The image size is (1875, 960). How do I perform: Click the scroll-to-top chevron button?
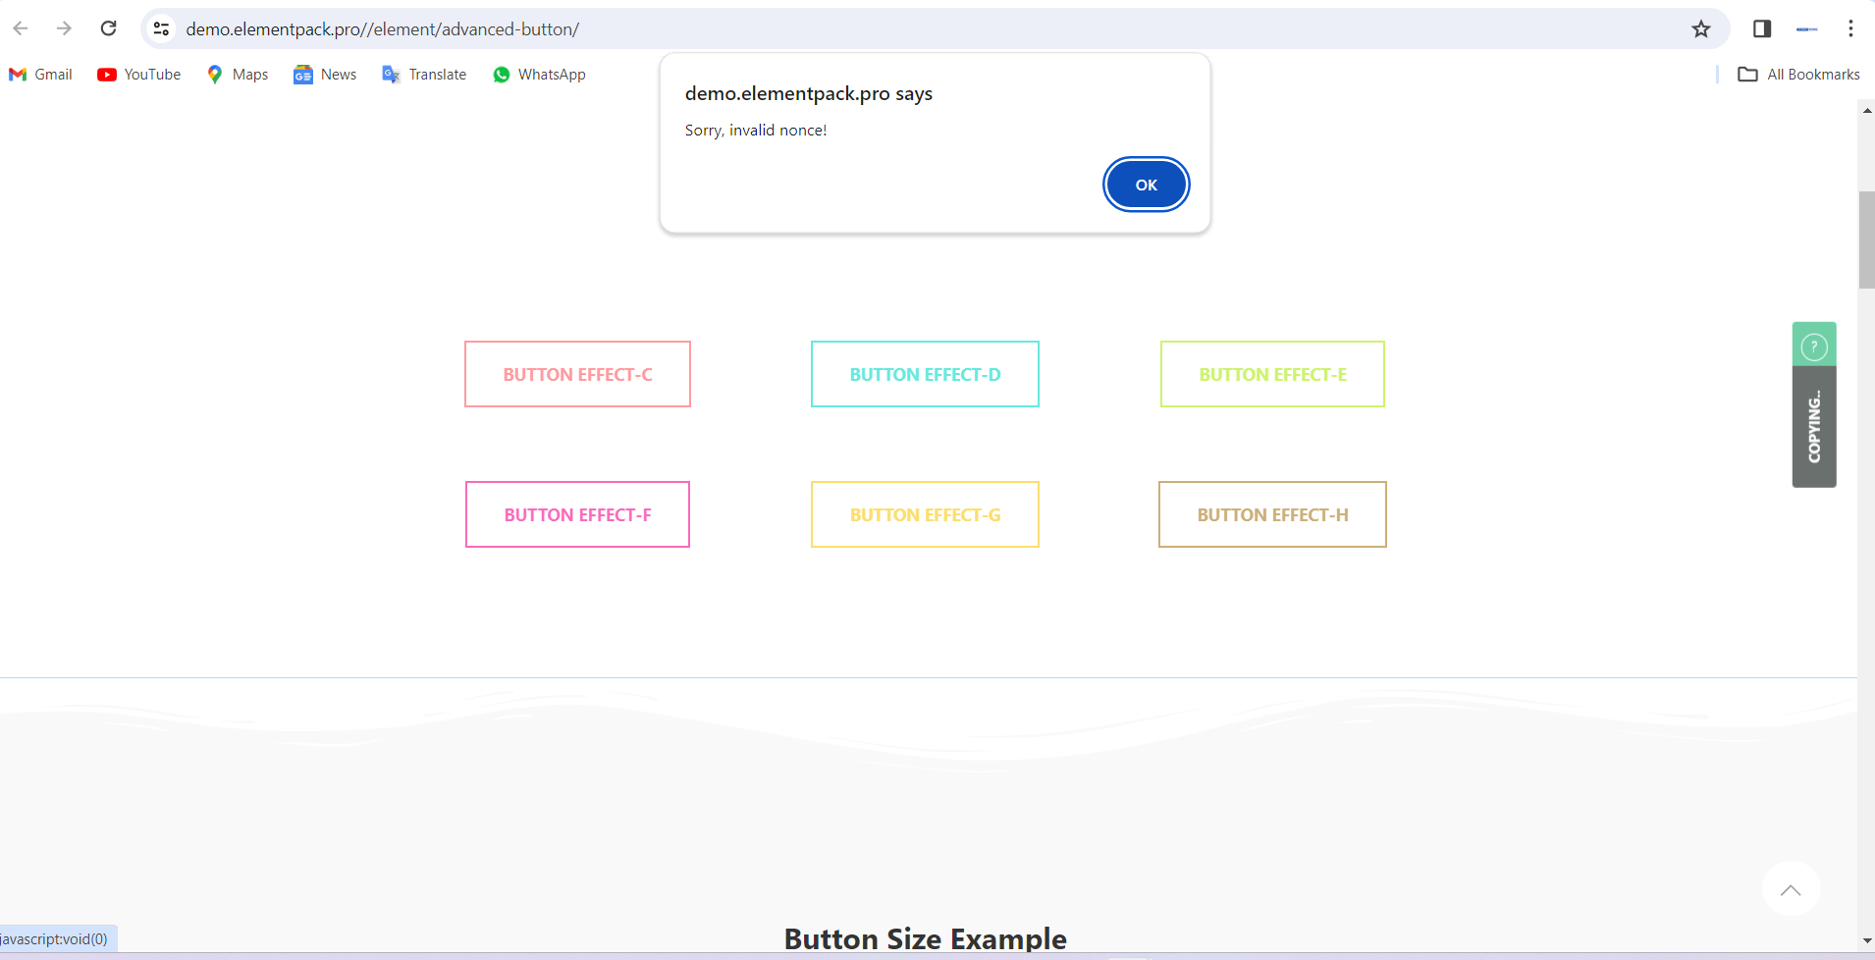(x=1791, y=889)
